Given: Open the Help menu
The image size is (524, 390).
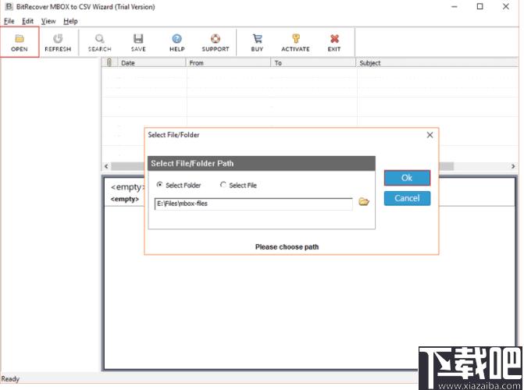Looking at the screenshot, I should 70,21.
